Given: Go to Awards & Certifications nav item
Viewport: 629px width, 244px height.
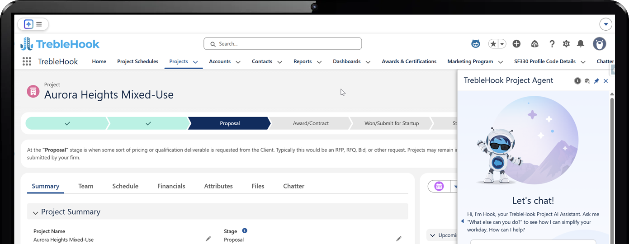Looking at the screenshot, I should (x=409, y=61).
